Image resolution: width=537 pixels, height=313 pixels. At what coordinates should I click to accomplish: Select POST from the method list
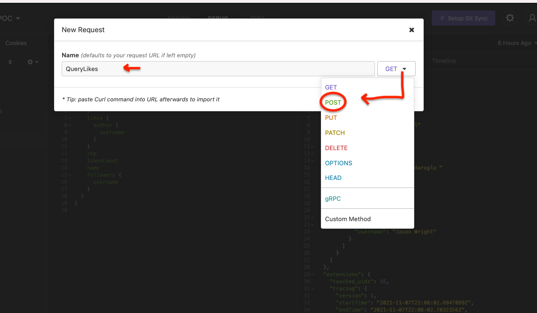[333, 102]
